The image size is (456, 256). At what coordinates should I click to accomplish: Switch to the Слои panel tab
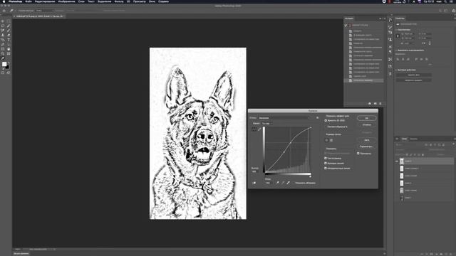(404, 139)
